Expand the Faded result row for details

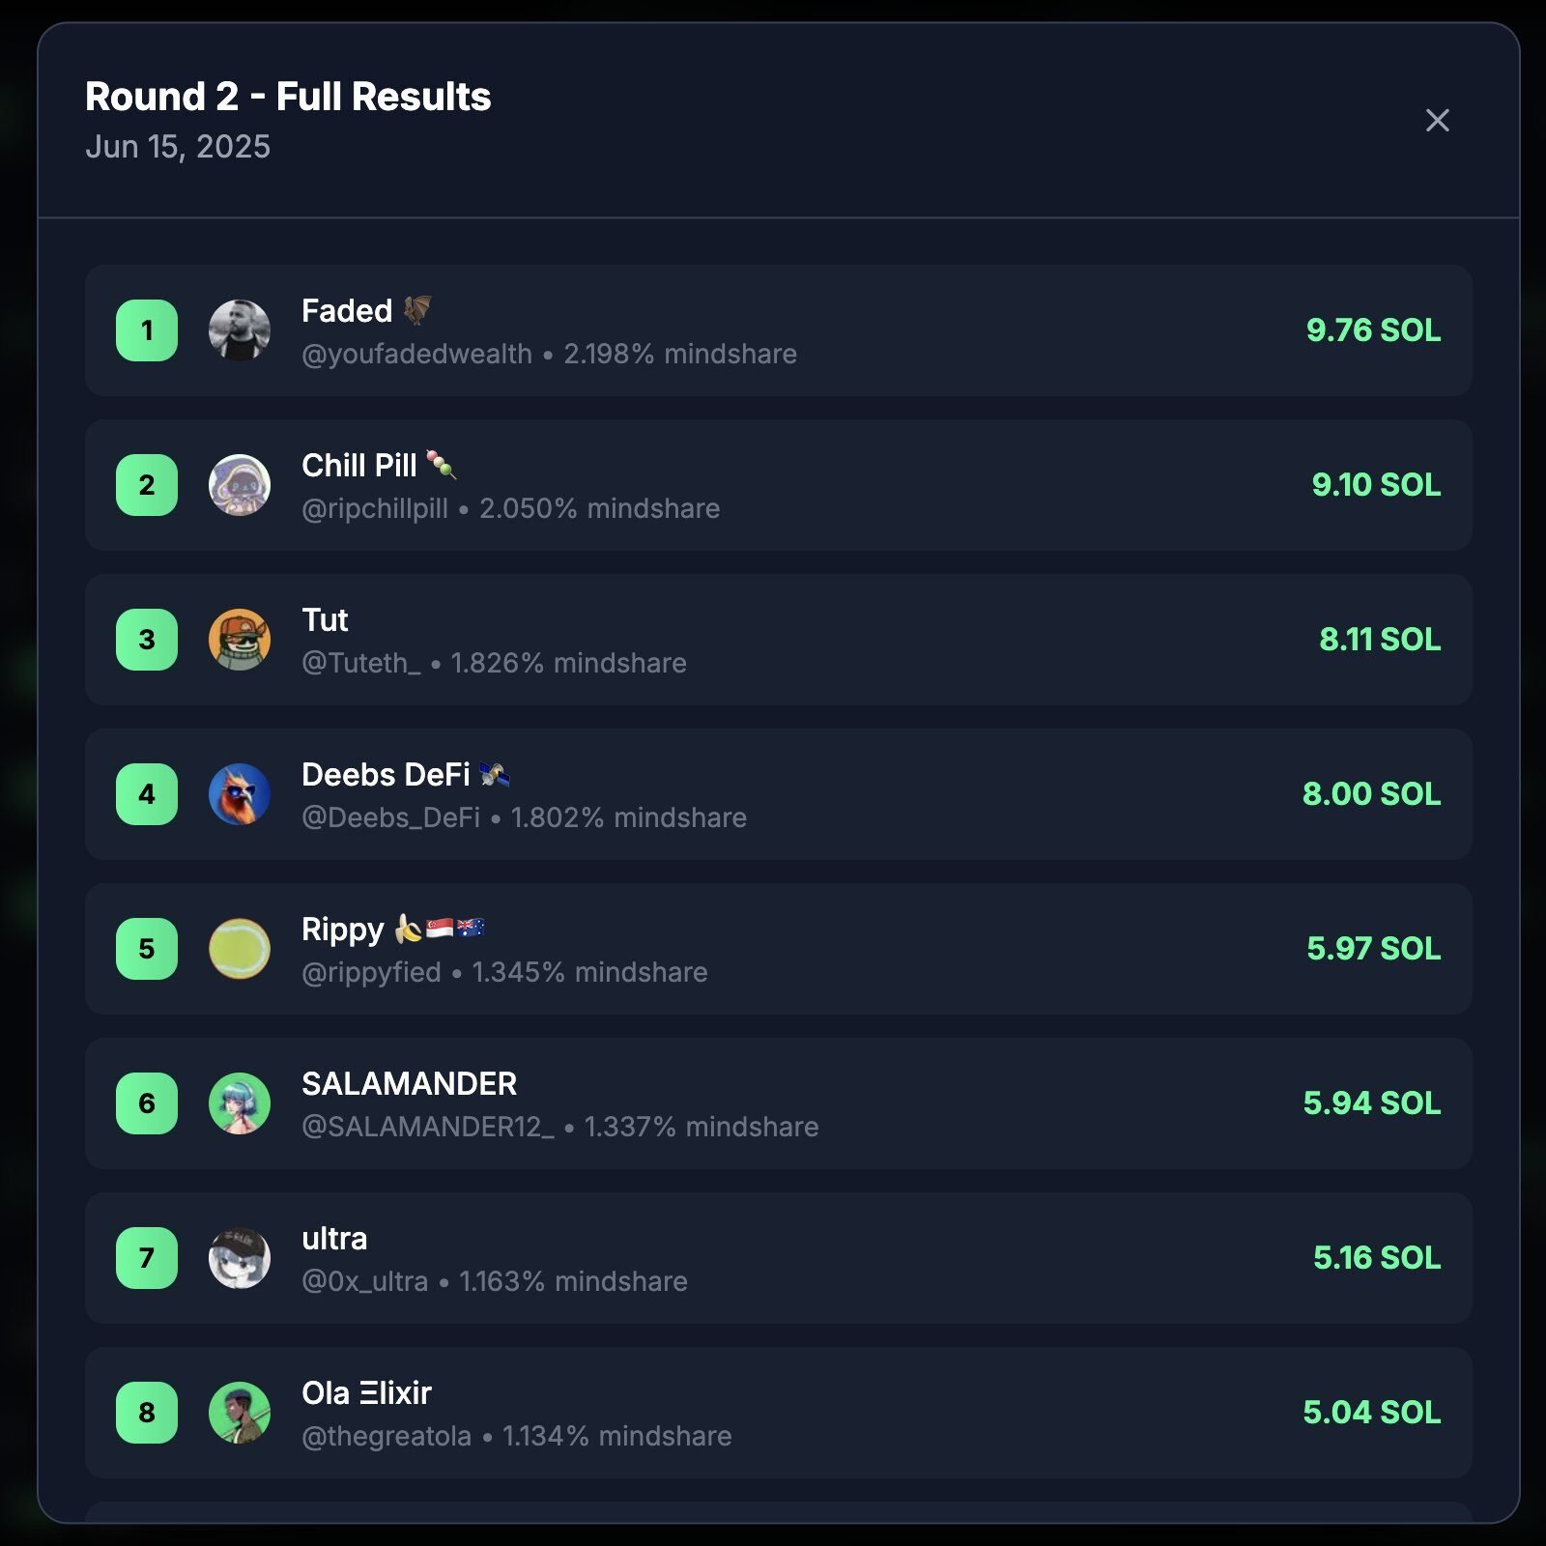click(x=773, y=330)
